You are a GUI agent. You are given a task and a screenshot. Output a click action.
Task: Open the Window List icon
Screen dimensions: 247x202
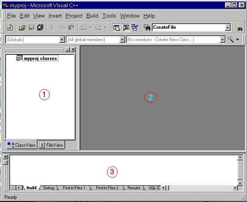pos(135,28)
